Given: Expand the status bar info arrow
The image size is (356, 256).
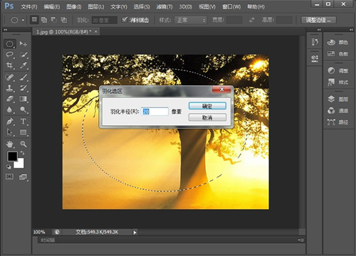Looking at the screenshot, I should tap(135, 233).
